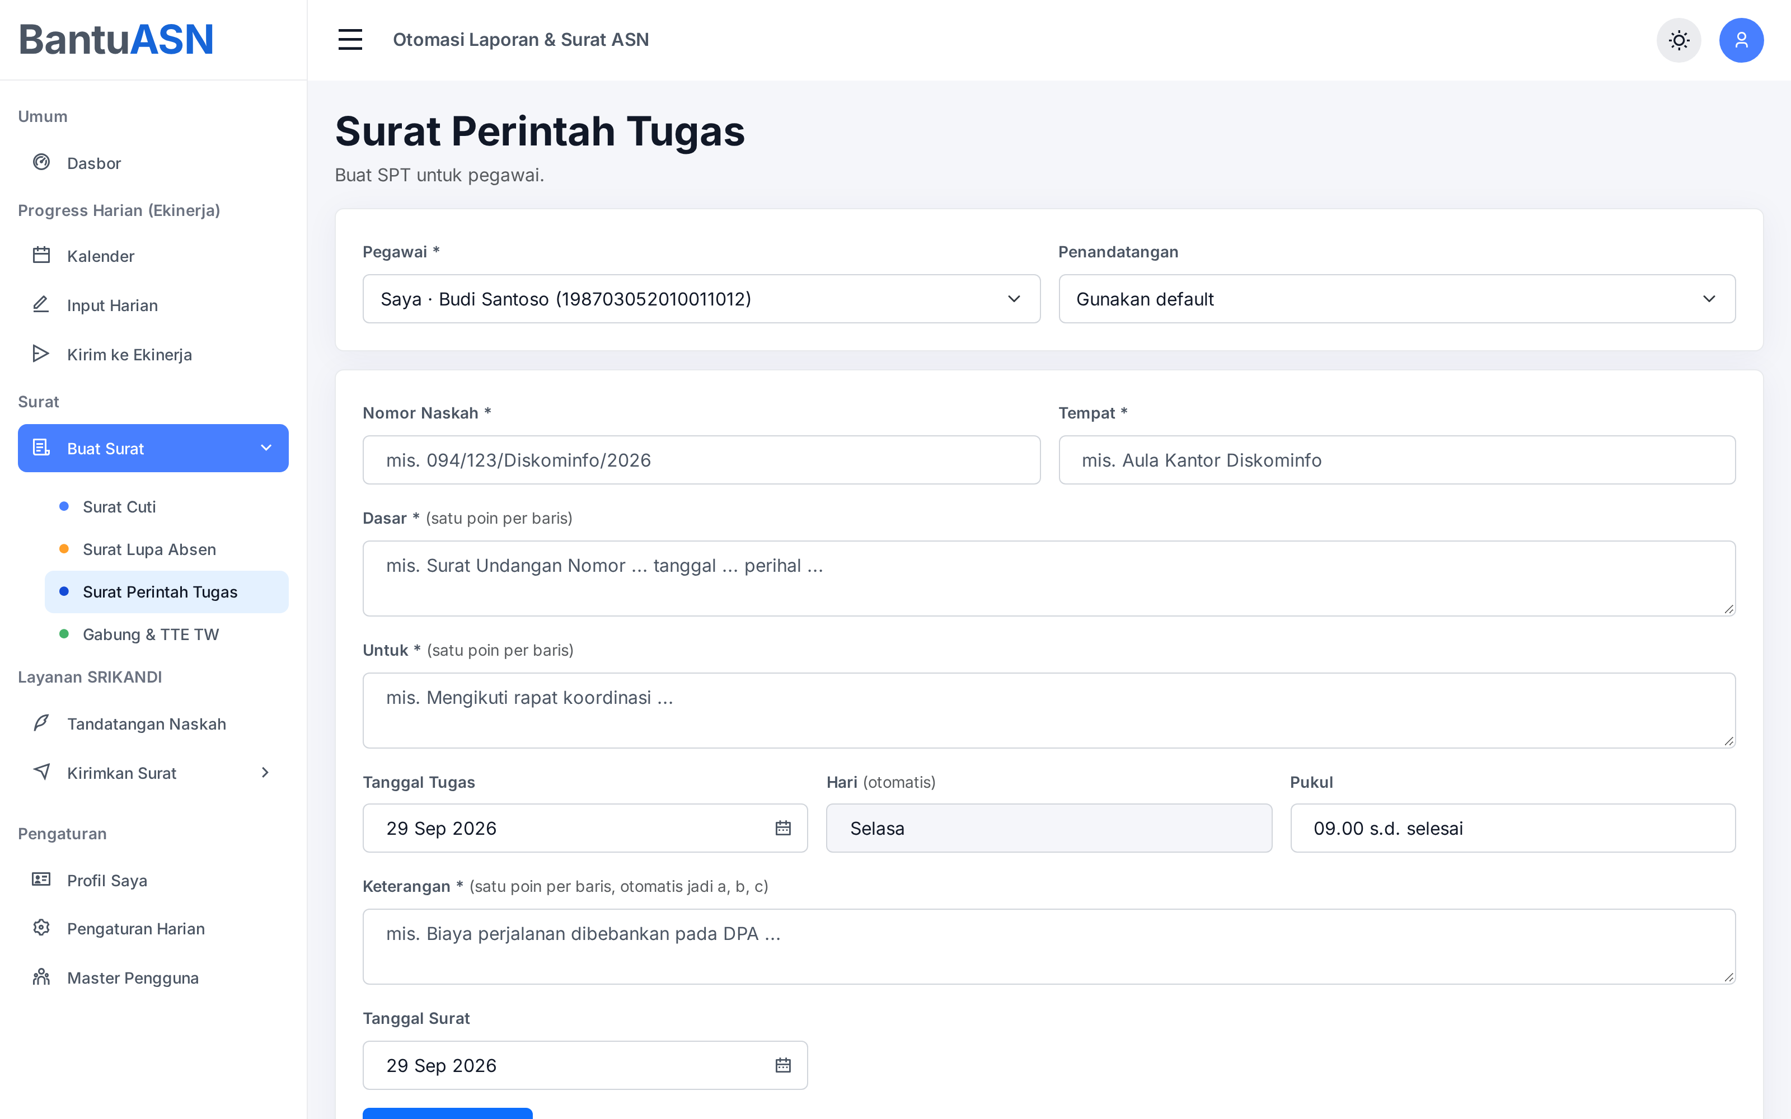Open Surat Lupa Absen submenu item
Screen dimensions: 1791x1119
pos(167,549)
